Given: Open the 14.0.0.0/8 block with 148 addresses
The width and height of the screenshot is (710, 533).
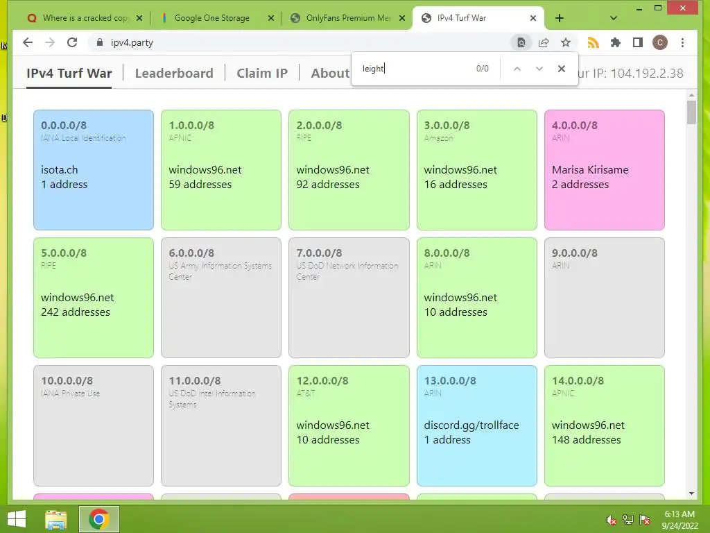Looking at the screenshot, I should [x=605, y=425].
